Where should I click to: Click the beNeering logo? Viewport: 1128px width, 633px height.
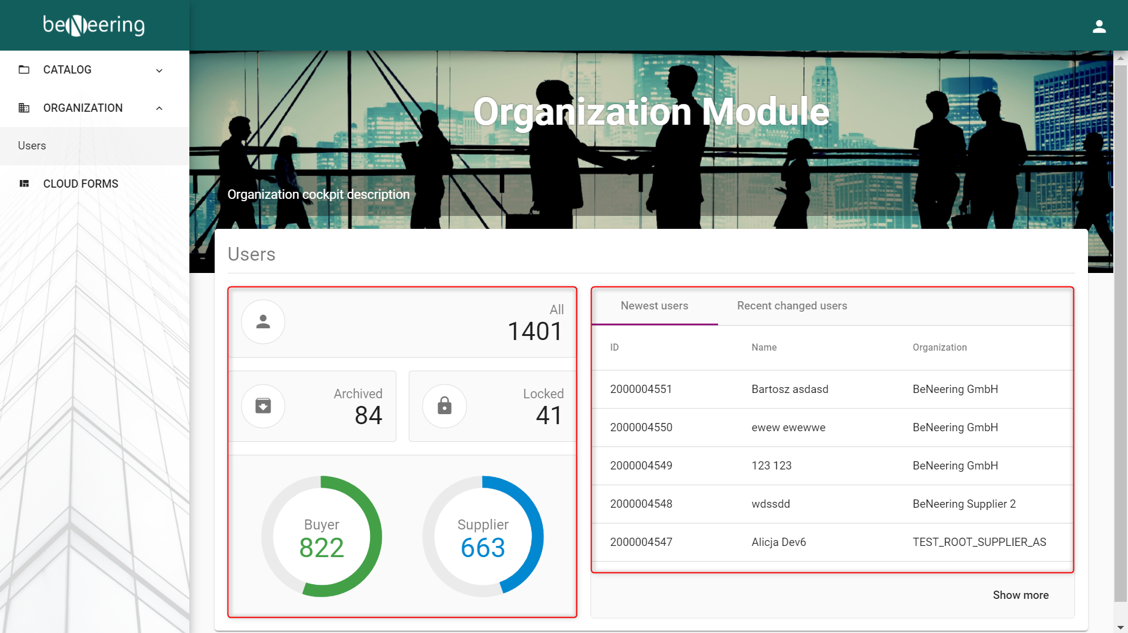(94, 25)
